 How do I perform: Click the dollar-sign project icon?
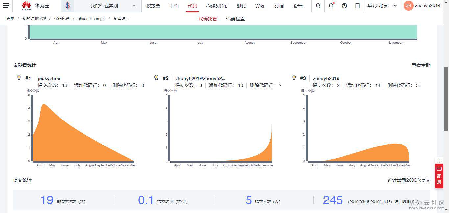67,6
